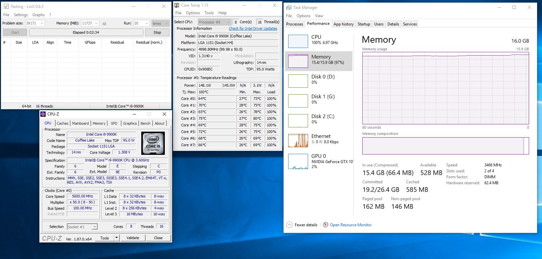Click the Validate button in CPU-Z
This screenshot has width=542, height=259.
pyautogui.click(x=133, y=238)
